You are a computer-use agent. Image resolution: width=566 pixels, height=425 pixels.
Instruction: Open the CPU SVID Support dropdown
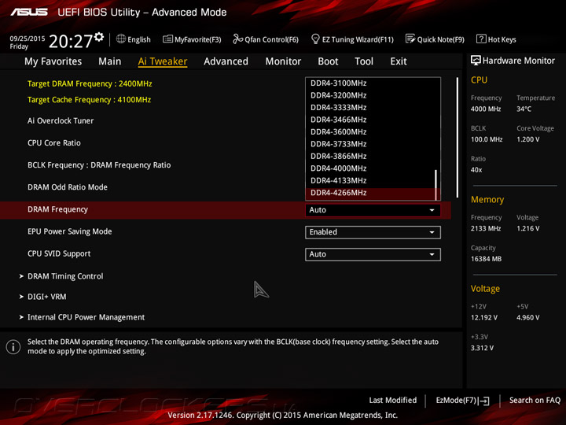(x=373, y=254)
